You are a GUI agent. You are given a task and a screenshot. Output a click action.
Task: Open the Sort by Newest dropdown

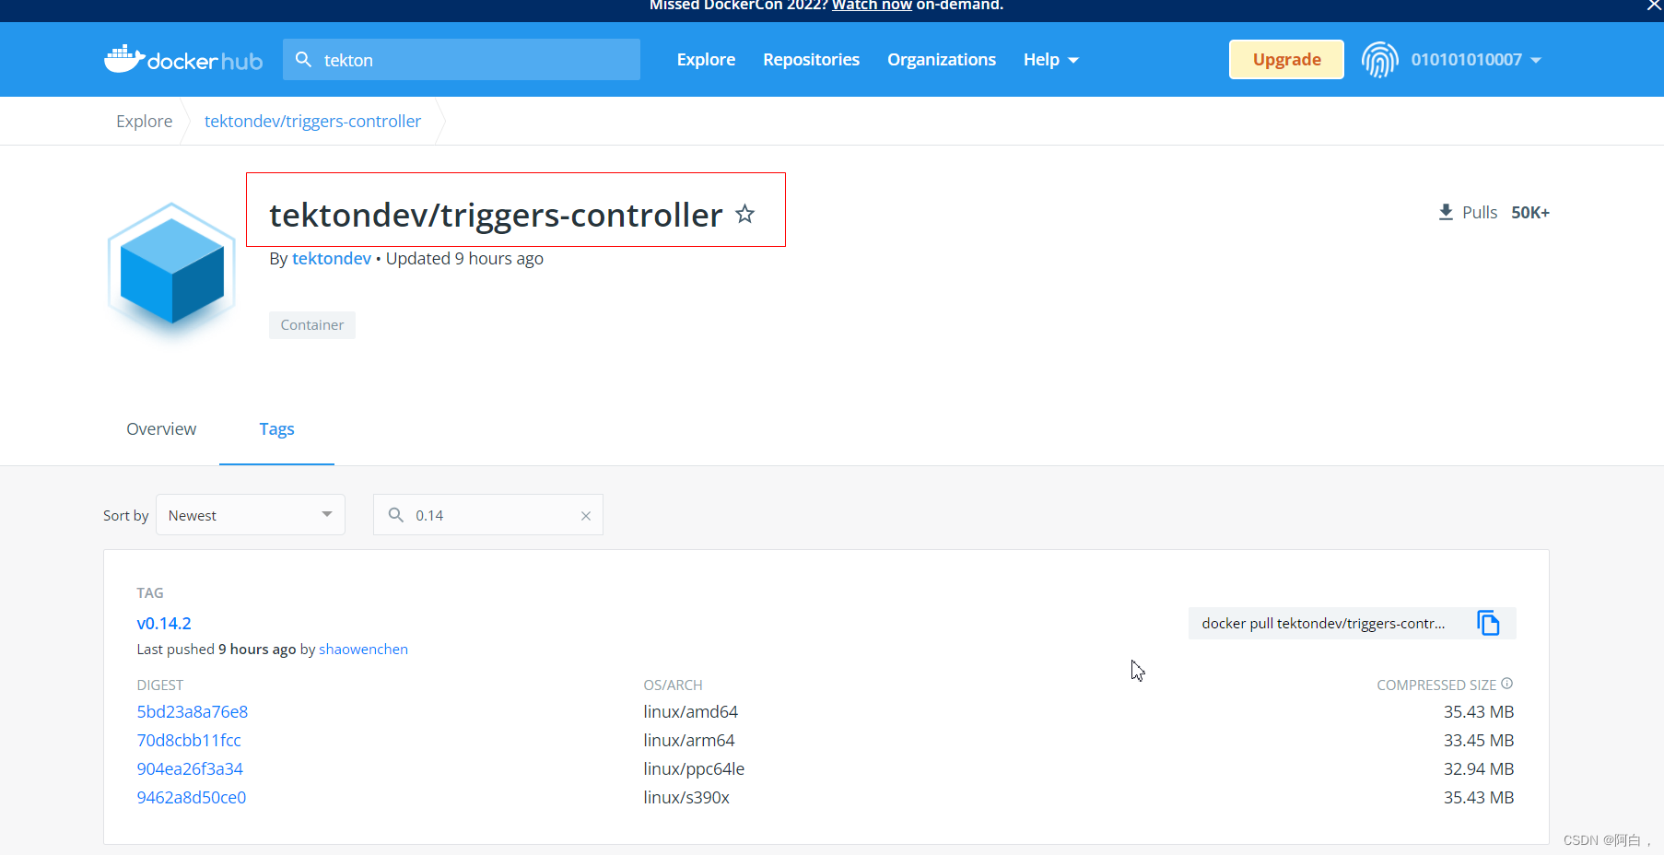(x=251, y=515)
